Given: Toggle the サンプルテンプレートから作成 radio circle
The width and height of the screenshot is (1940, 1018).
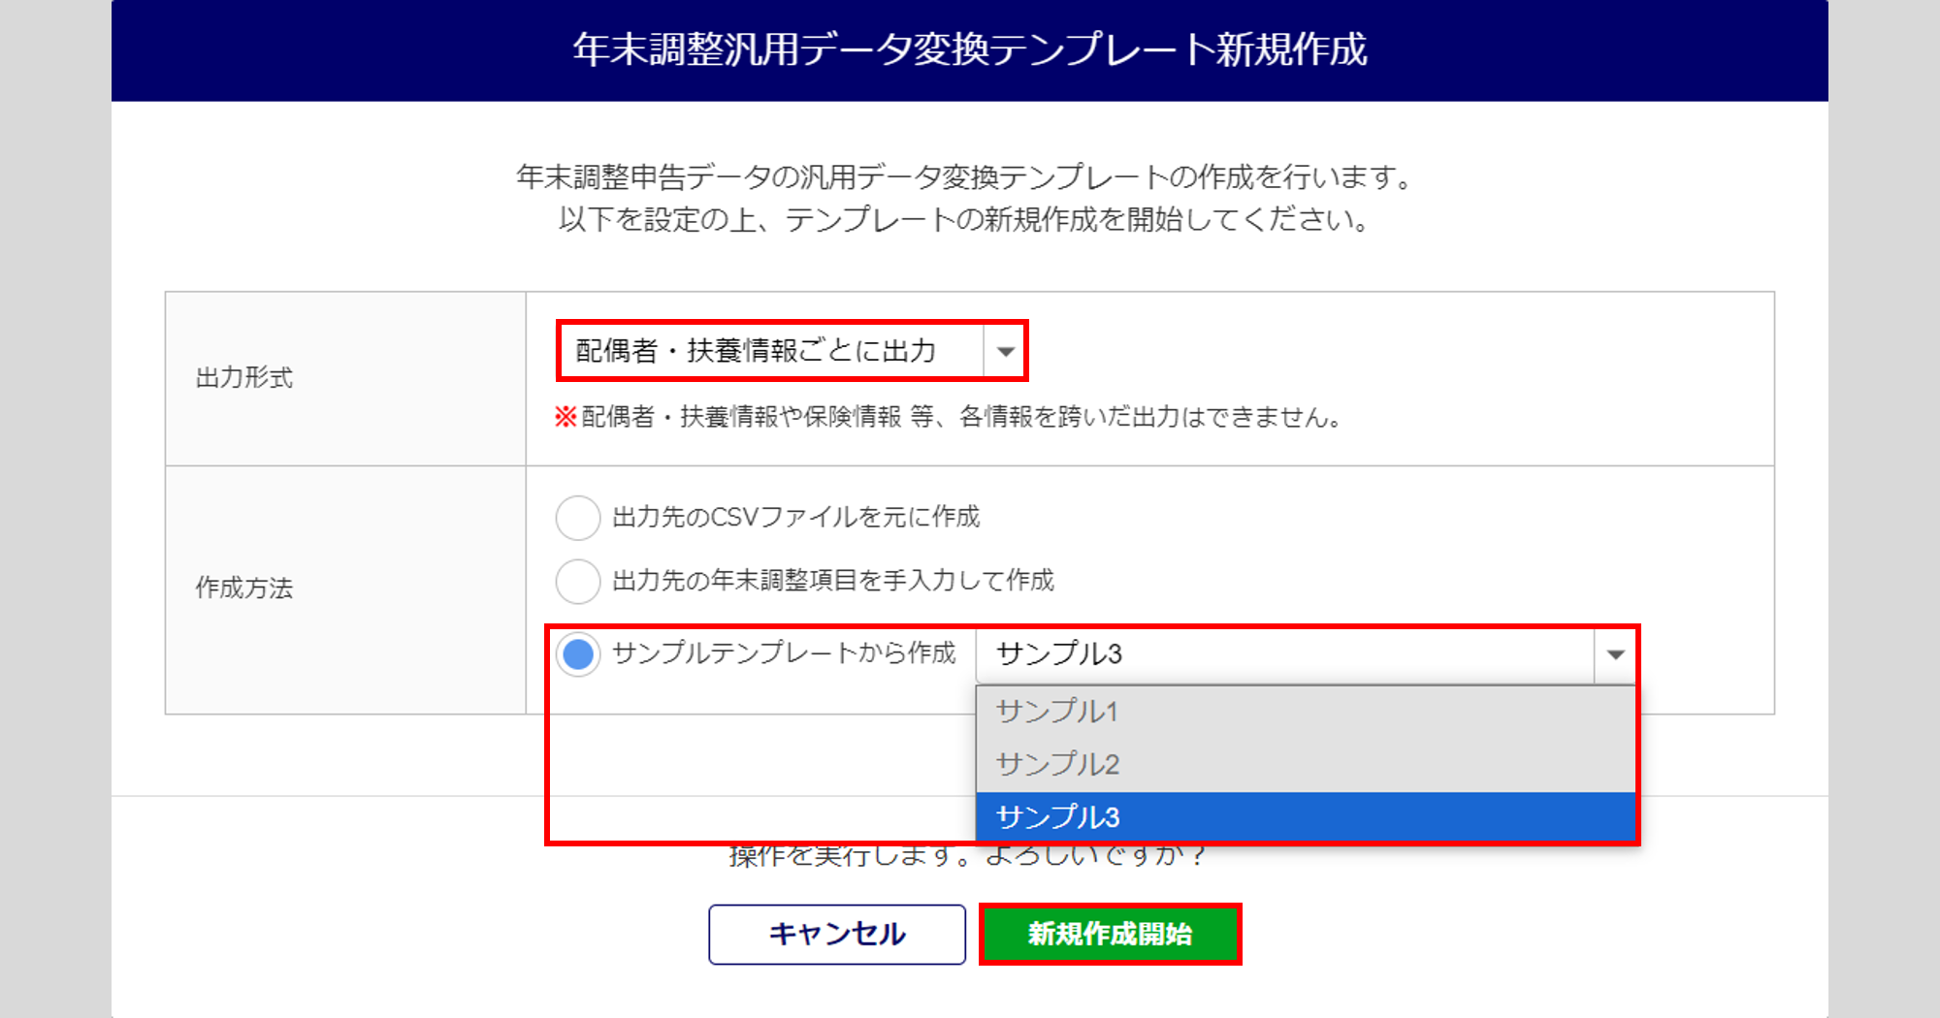Looking at the screenshot, I should click(x=578, y=654).
